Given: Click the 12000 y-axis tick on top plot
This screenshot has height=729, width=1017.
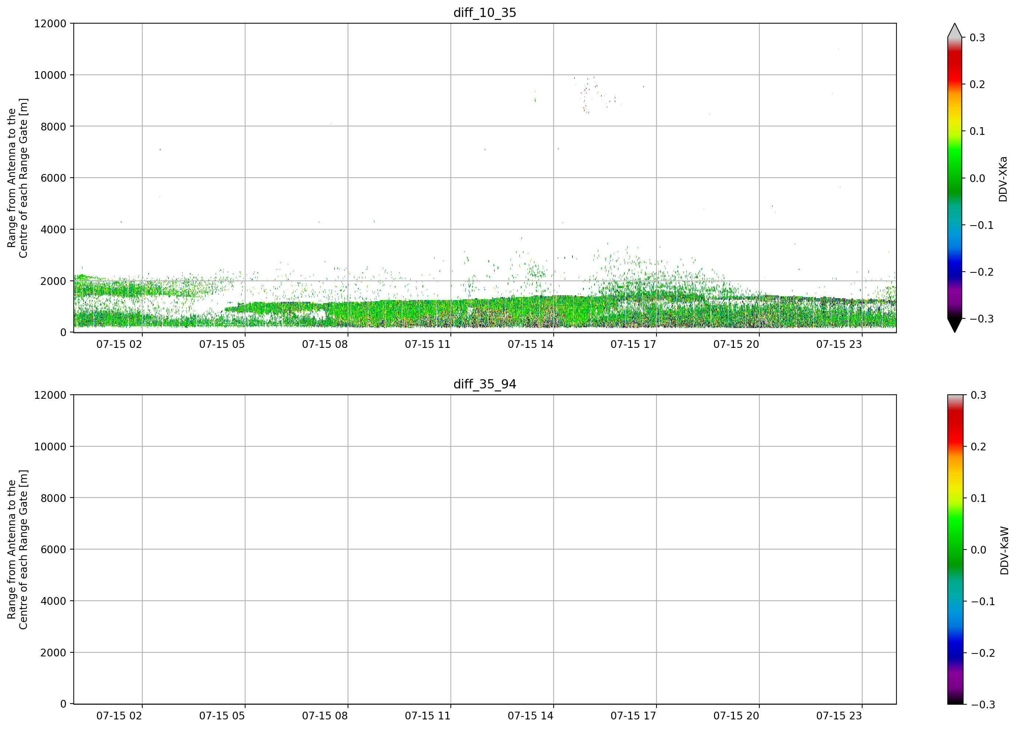Looking at the screenshot, I should 50,23.
